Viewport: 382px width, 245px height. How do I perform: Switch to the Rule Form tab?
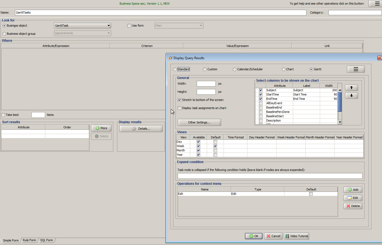[x=29, y=240]
